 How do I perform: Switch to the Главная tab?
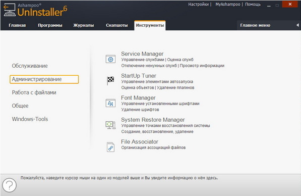tap(17, 25)
